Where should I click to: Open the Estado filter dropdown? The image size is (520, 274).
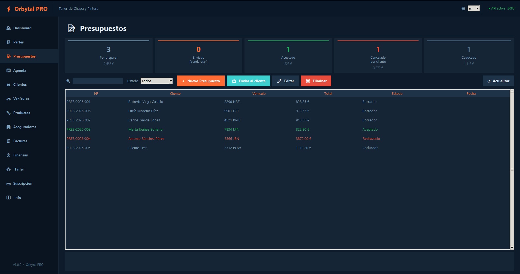pos(156,81)
